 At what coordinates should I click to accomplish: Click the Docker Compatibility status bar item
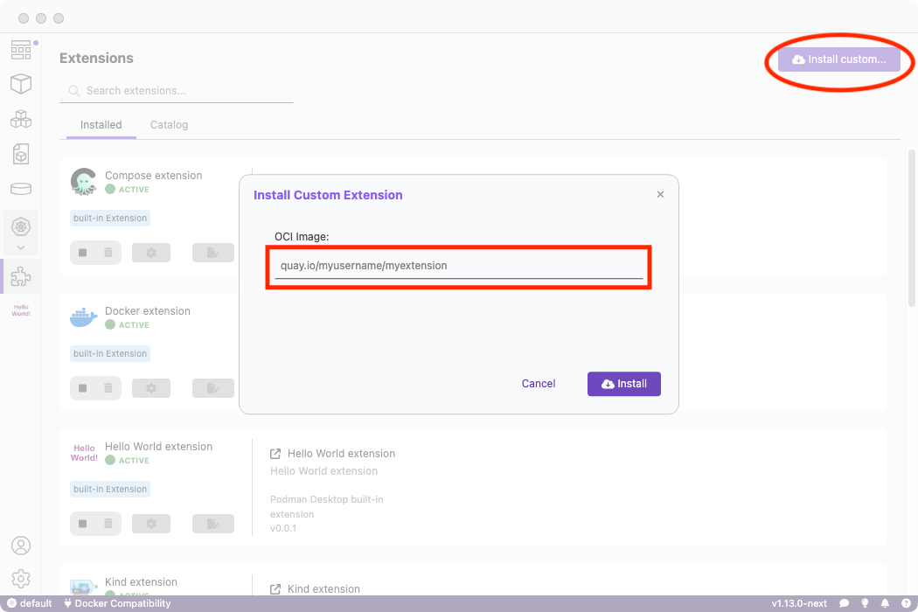117,603
